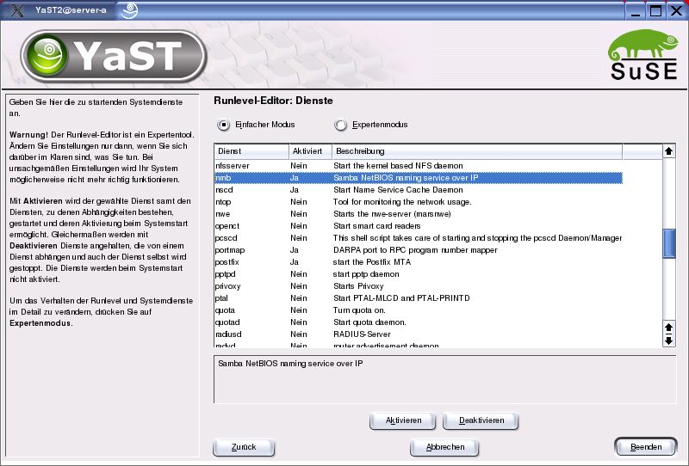Click 'DARPA port to RPC program number mapper' description

415,250
